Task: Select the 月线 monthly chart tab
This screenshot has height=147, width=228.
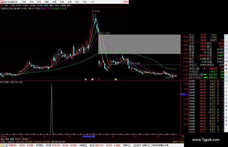Action: [57, 5]
